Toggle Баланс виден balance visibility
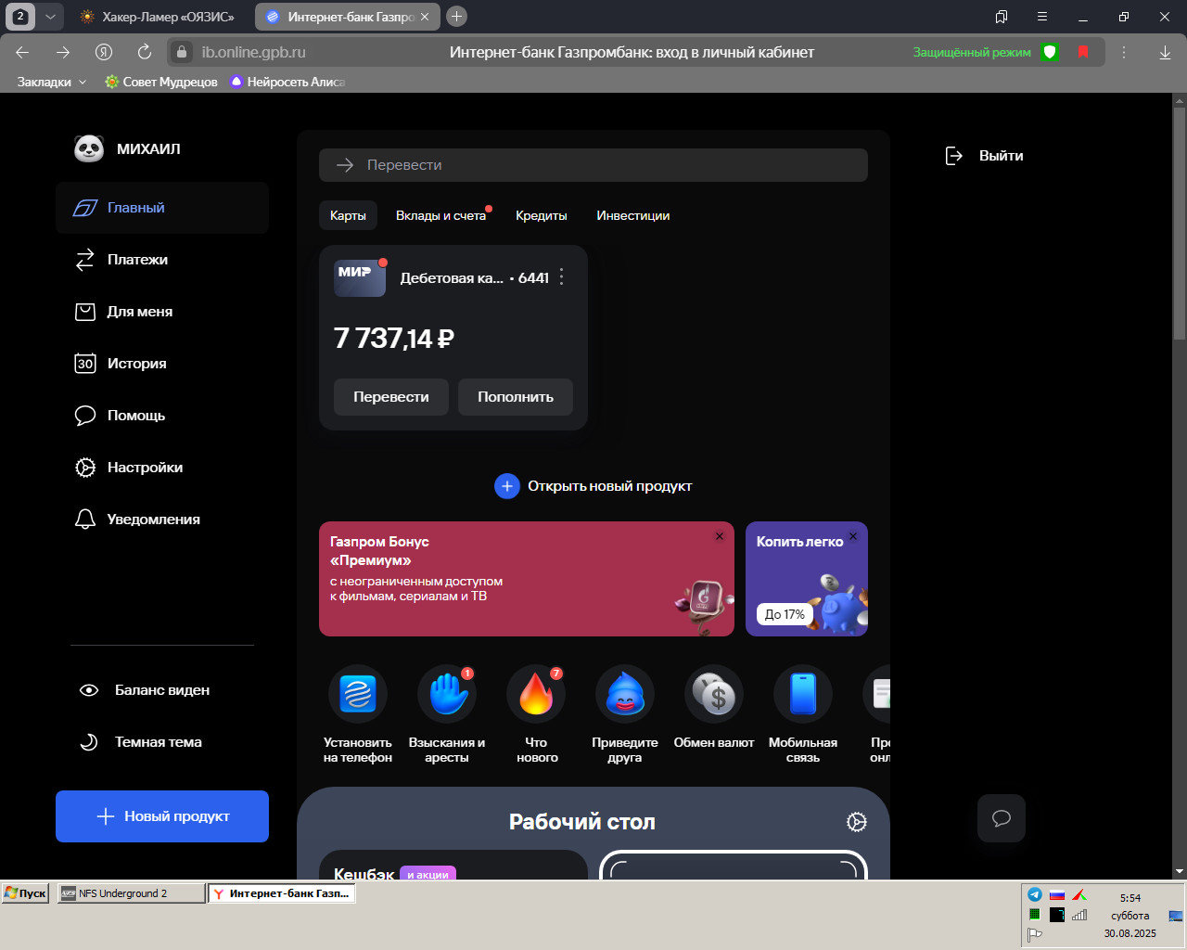Image resolution: width=1187 pixels, height=950 pixels. coord(145,690)
